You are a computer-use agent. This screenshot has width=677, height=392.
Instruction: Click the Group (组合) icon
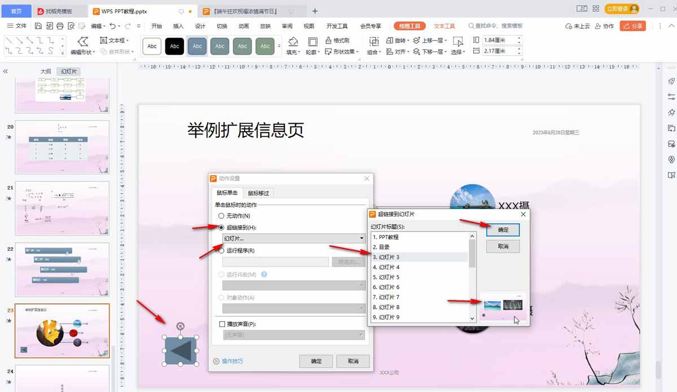373,42
